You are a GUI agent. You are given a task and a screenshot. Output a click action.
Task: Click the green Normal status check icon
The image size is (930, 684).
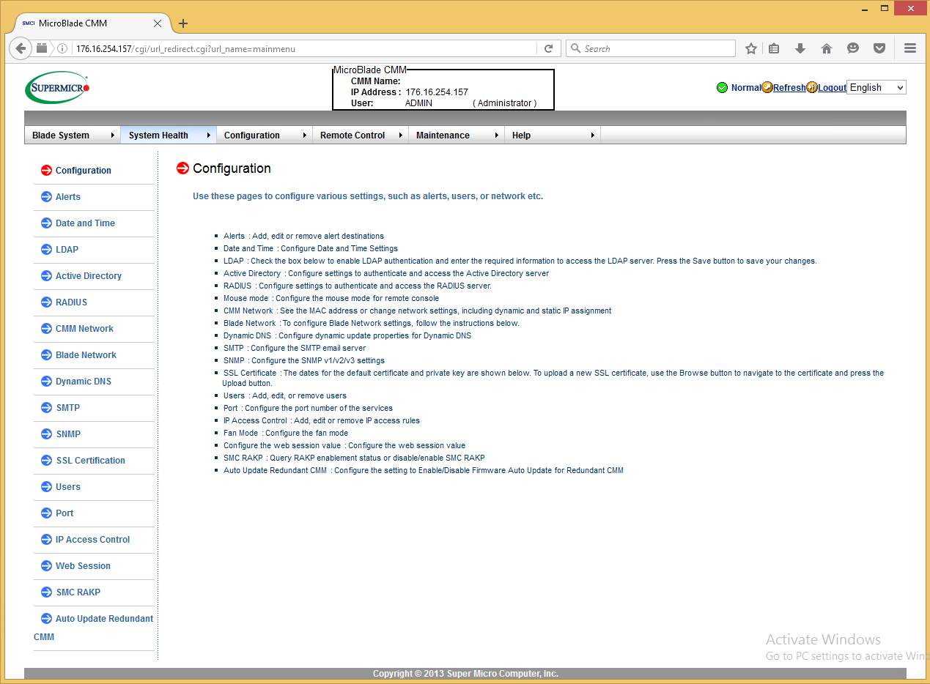pyautogui.click(x=722, y=87)
